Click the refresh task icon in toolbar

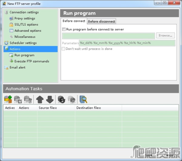click(x=62, y=99)
